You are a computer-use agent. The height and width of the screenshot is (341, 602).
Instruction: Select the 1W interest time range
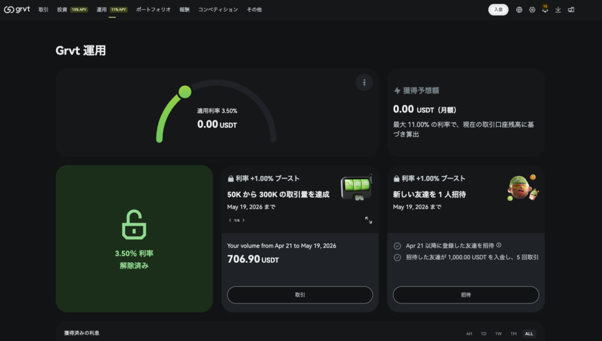499,333
